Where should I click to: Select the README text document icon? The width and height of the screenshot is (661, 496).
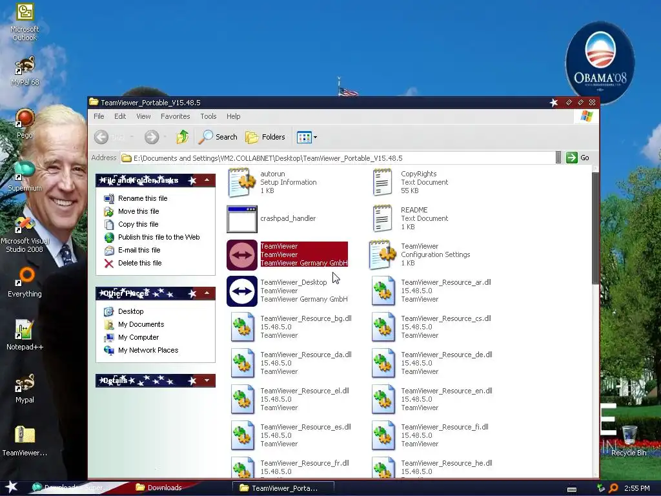pyautogui.click(x=382, y=218)
